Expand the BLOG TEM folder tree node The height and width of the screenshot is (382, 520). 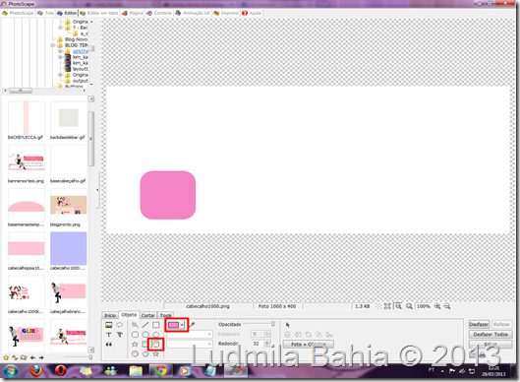[52, 45]
